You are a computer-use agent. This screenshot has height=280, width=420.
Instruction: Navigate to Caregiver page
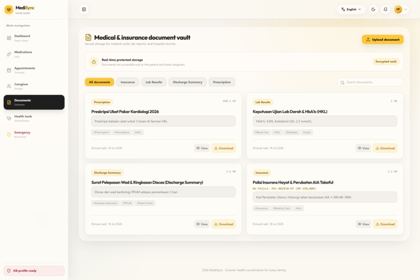click(x=34, y=86)
